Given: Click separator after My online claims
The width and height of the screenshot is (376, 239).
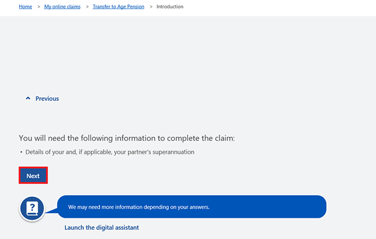Looking at the screenshot, I should click(87, 7).
